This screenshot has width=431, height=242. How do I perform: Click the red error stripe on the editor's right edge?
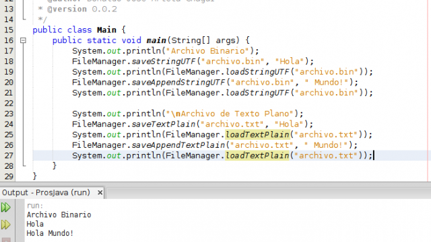tap(428, 91)
